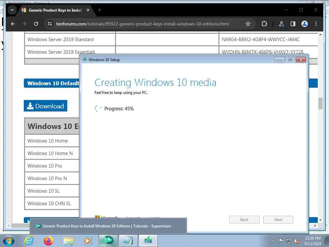Click the key N69G4-B89J2-4G8F4-WWYCC-J464C
The height and width of the screenshot is (247, 329).
click(261, 40)
